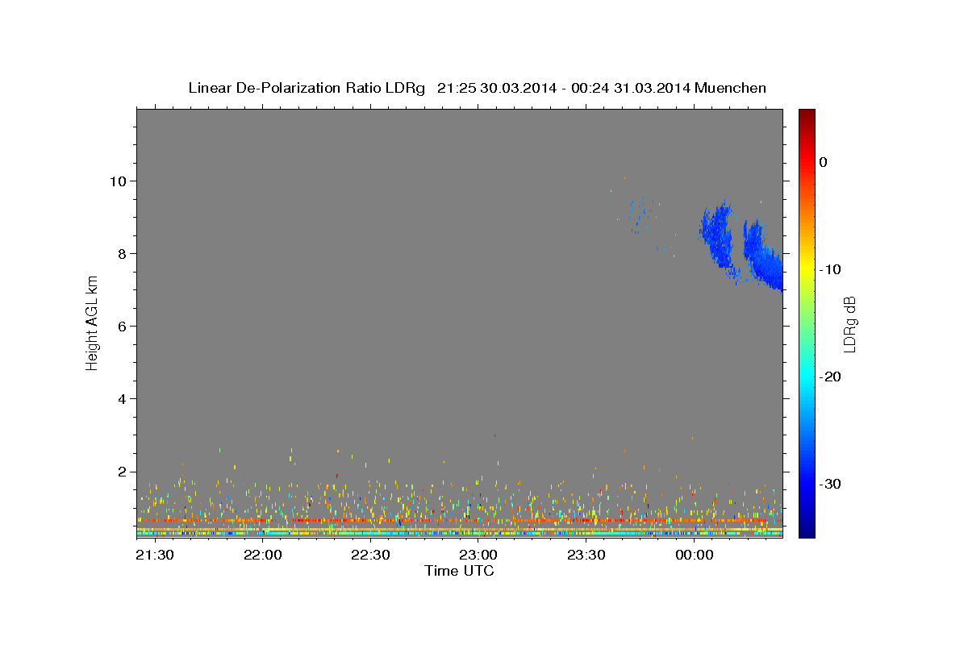Click the height tick label 10
Viewport: 968px width, 645px height.
coord(119,181)
